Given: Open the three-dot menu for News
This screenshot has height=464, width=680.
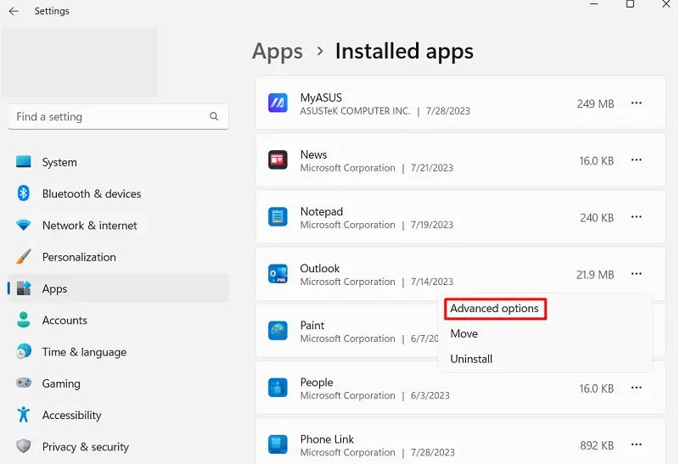Looking at the screenshot, I should pos(636,159).
